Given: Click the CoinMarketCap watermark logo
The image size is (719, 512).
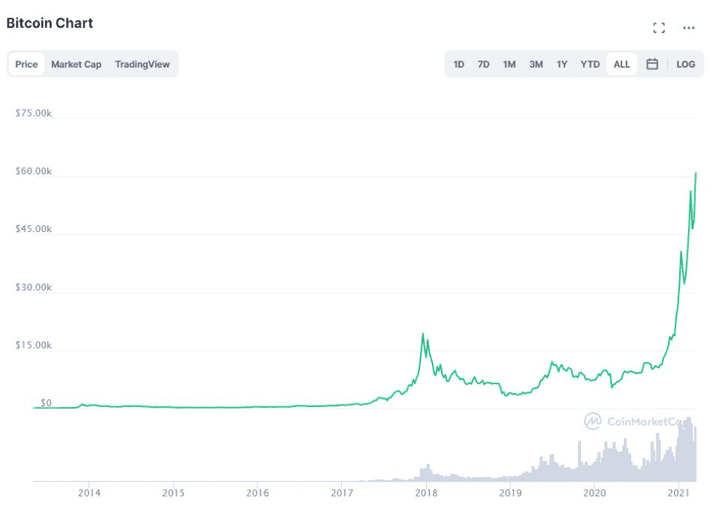Looking at the screenshot, I should [592, 420].
